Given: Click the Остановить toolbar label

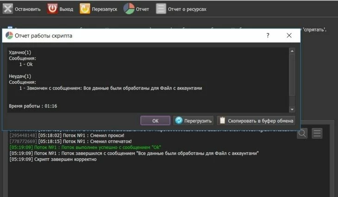Looking at the screenshot, I should [x=28, y=9].
